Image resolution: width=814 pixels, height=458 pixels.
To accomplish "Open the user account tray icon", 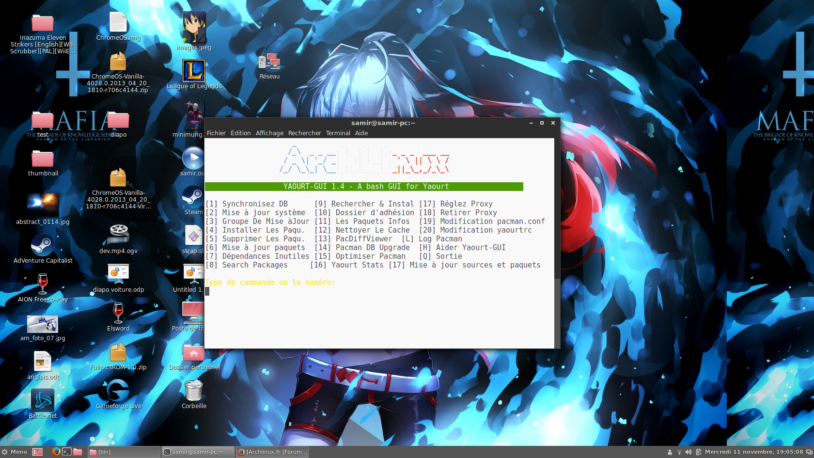I will pos(670,452).
